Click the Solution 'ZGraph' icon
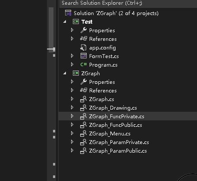The height and width of the screenshot is (181, 197). click(68, 13)
